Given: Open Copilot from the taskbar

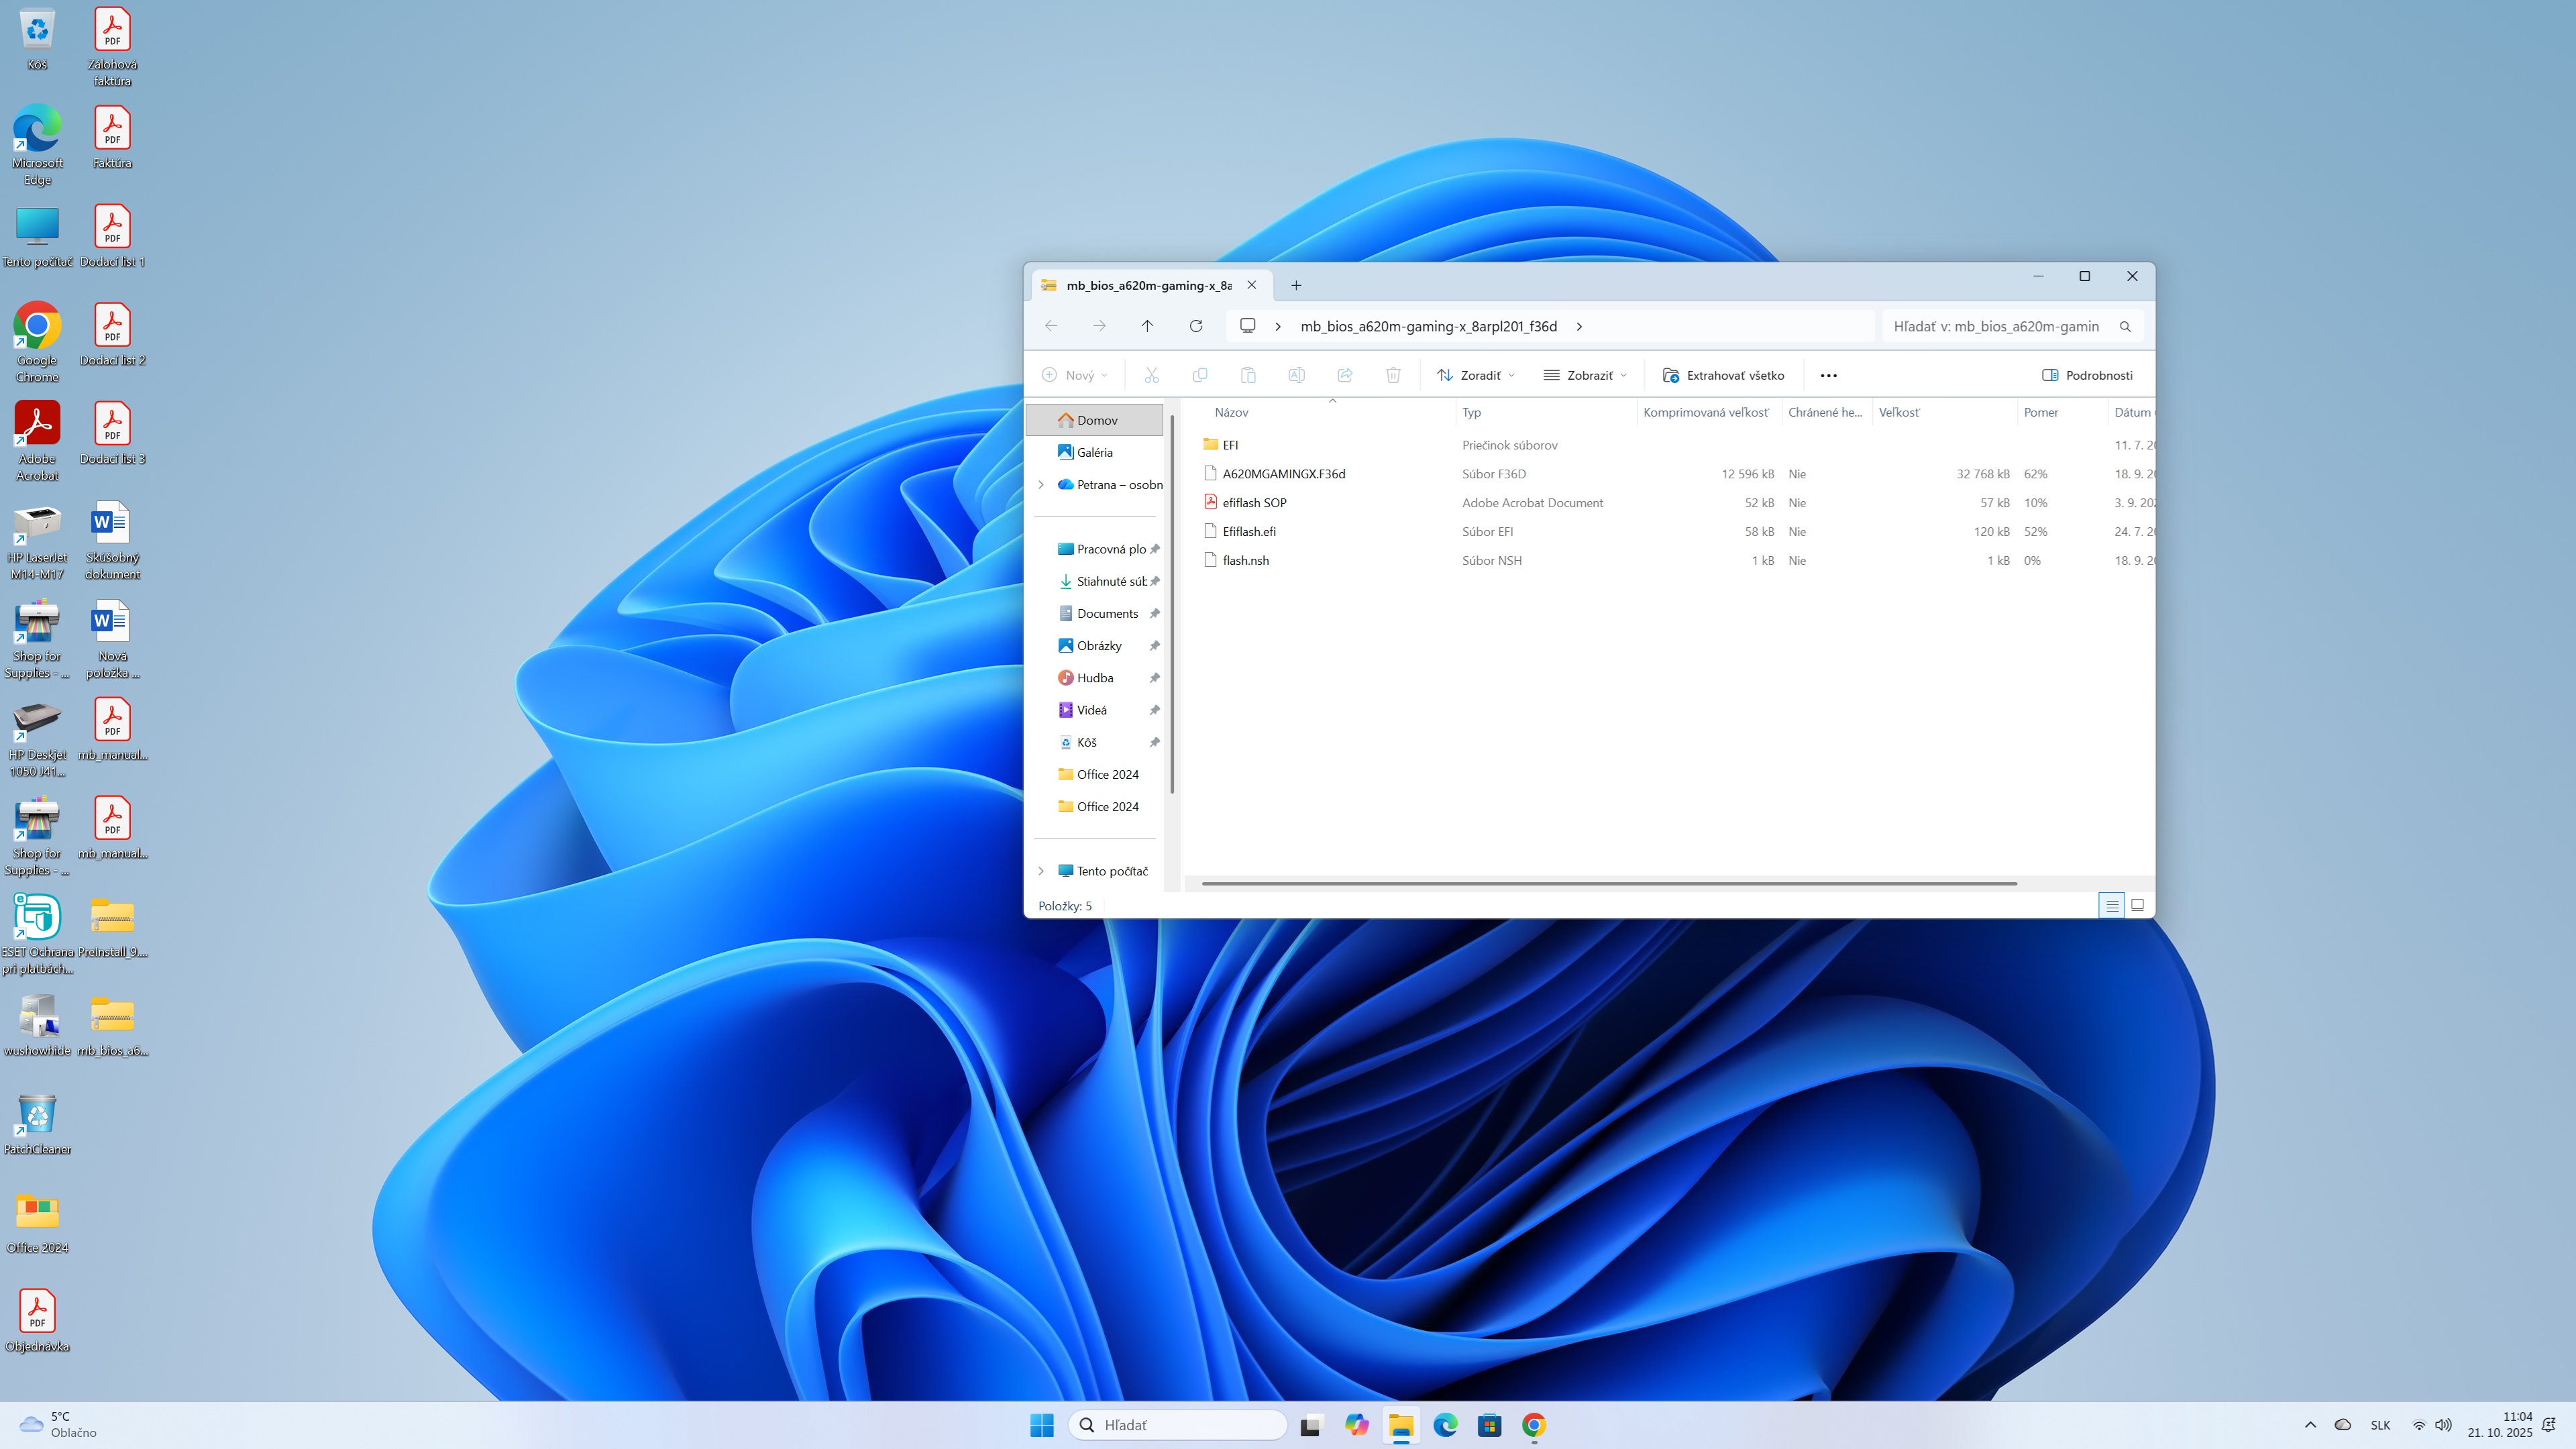Looking at the screenshot, I should tap(1356, 1425).
